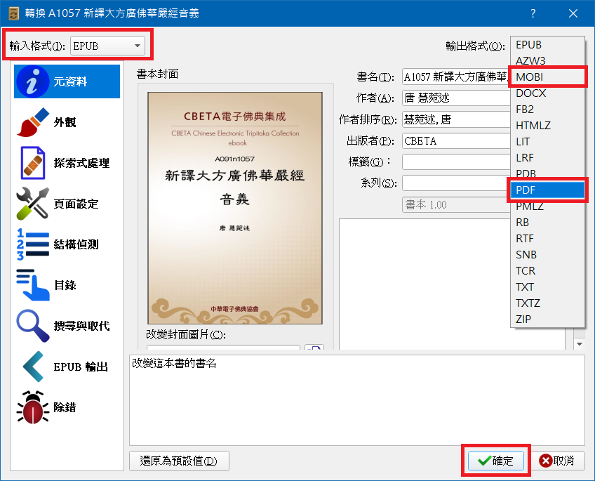Open the 輸入格式 EPUB dropdown

pyautogui.click(x=107, y=46)
